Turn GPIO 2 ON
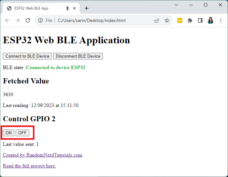228x177 pixels. pos(9,133)
